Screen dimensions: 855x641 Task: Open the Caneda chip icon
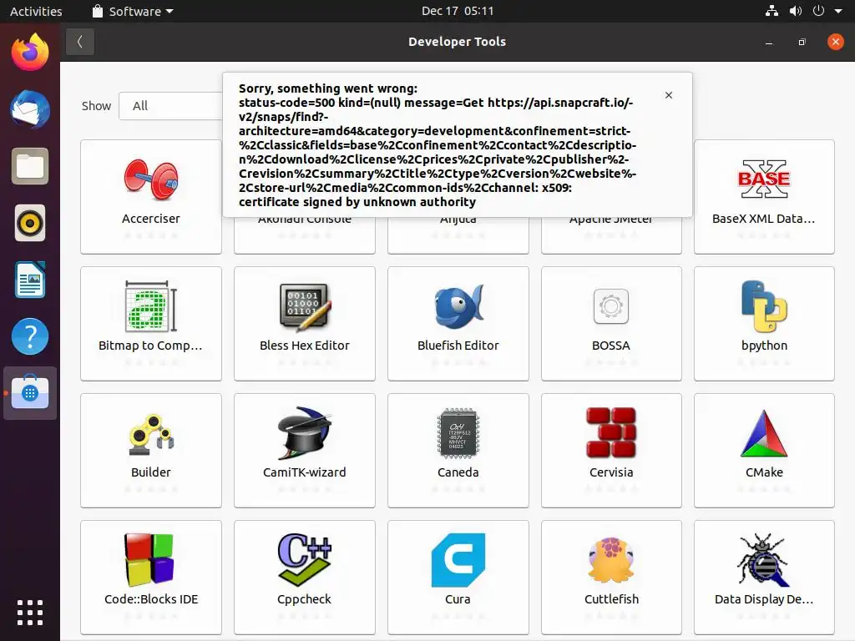[458, 433]
